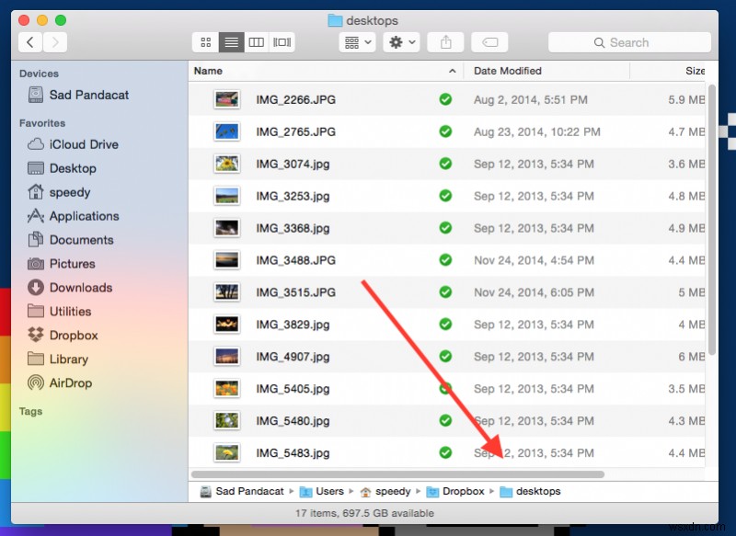This screenshot has height=536, width=736.
Task: Click desktops in the path bar
Action: pos(531,492)
